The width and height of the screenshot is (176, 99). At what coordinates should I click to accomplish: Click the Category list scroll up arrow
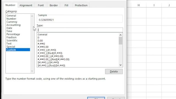[32, 16]
